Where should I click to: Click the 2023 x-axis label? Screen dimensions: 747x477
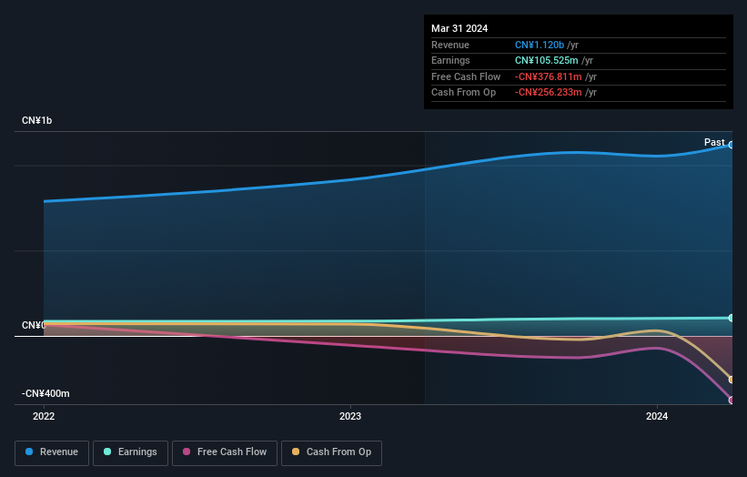[350, 417]
